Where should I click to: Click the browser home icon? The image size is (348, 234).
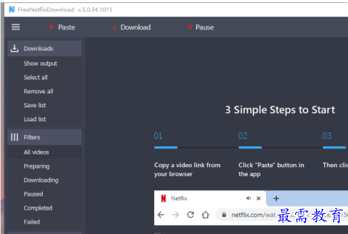tap(205, 214)
